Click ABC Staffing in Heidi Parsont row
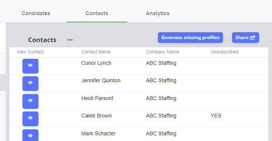This screenshot has height=141, width=272. pyautogui.click(x=161, y=99)
